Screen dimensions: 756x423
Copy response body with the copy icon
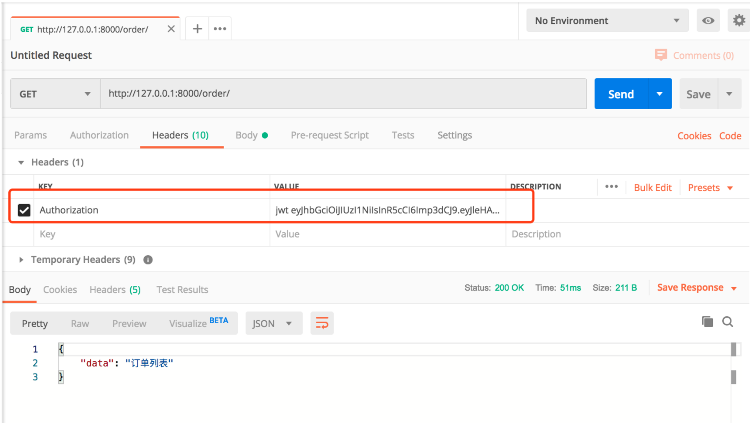coord(707,322)
